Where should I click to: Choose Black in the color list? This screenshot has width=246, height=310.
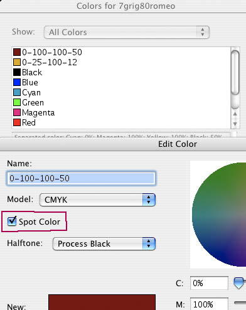[x=121, y=72]
